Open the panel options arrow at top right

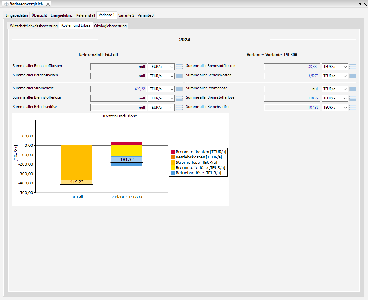point(361,4)
